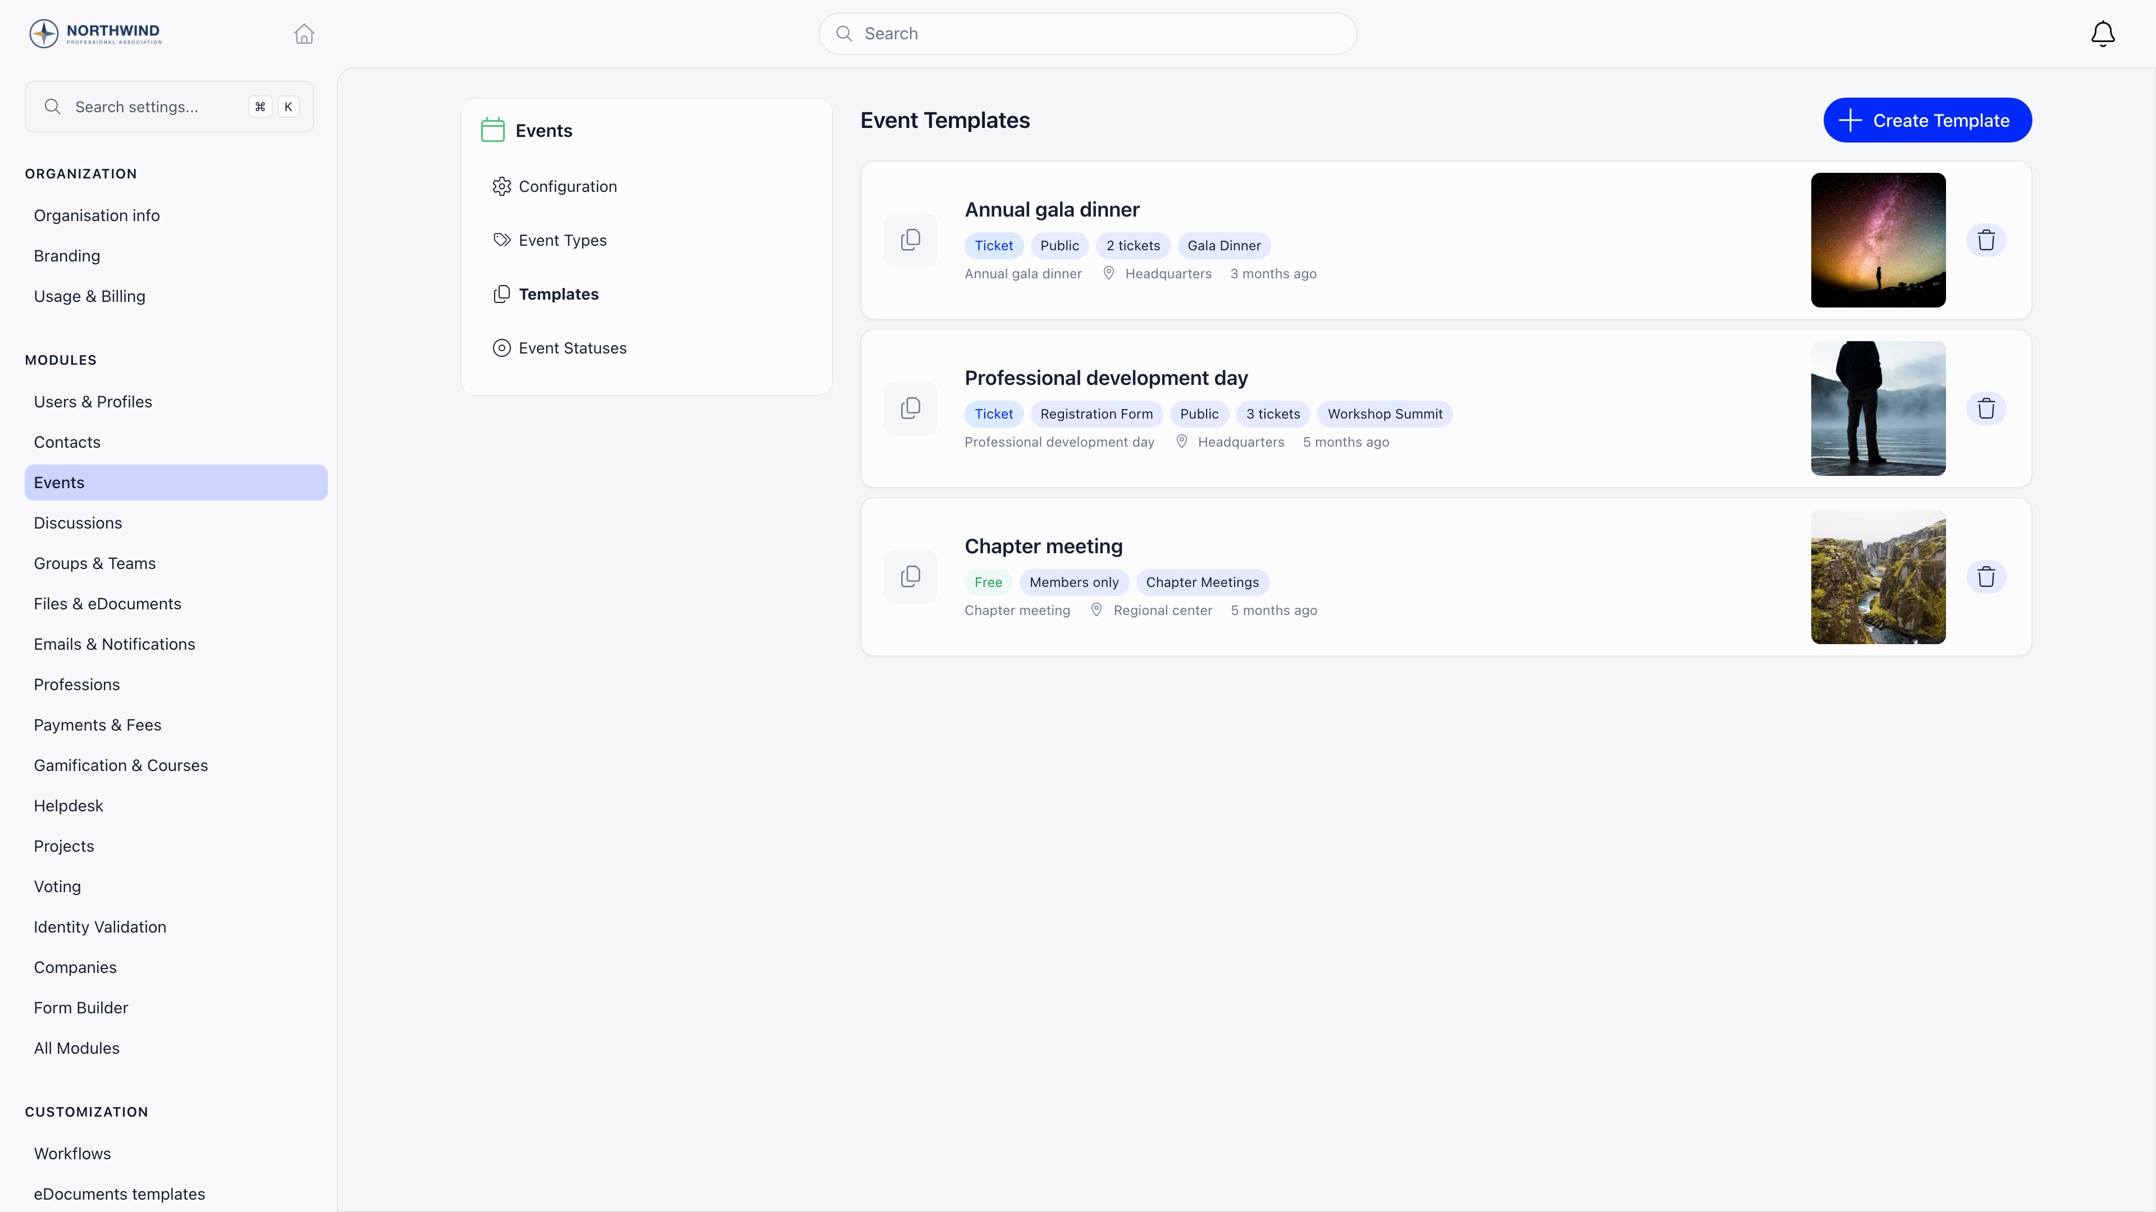
Task: Duplicate the Professional development day template
Action: point(911,408)
